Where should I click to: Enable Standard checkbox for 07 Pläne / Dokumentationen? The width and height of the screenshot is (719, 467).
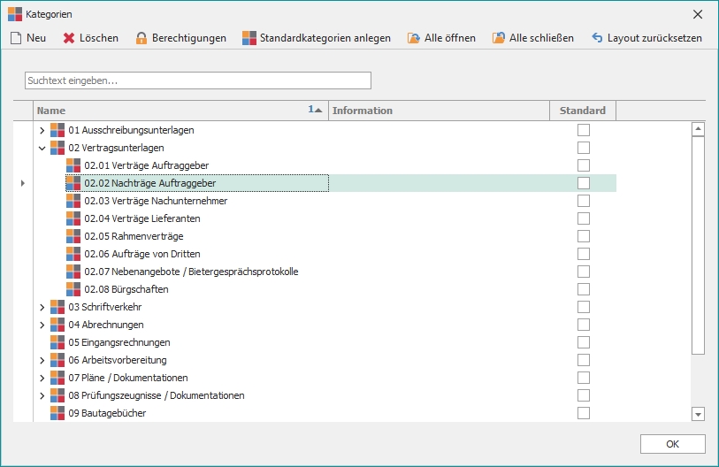point(584,378)
